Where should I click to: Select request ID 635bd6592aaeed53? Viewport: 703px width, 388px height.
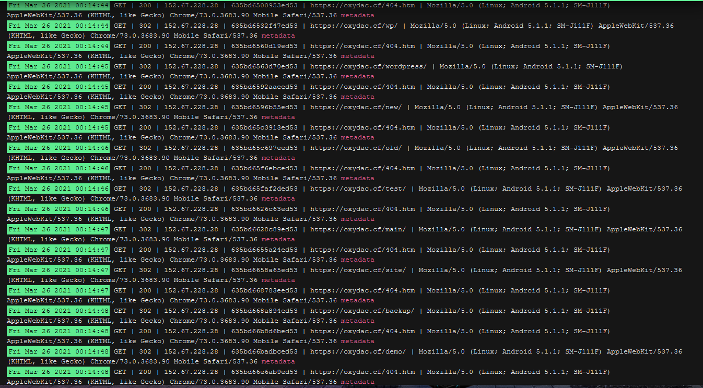point(264,87)
